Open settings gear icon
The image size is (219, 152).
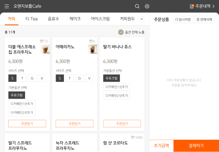pos(147,6)
